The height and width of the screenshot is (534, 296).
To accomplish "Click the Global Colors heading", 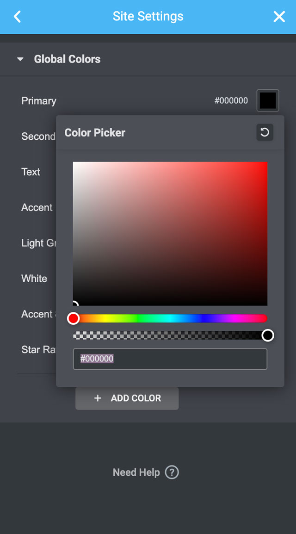I will click(x=67, y=59).
